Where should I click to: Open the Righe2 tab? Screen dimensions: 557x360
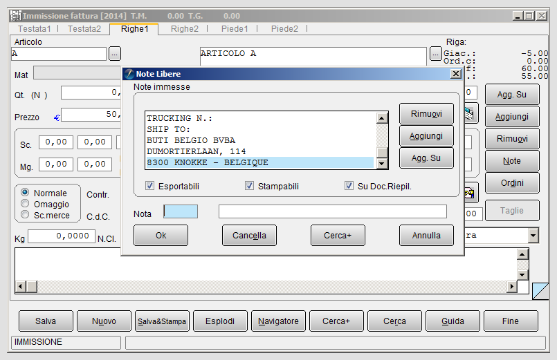[x=184, y=29]
